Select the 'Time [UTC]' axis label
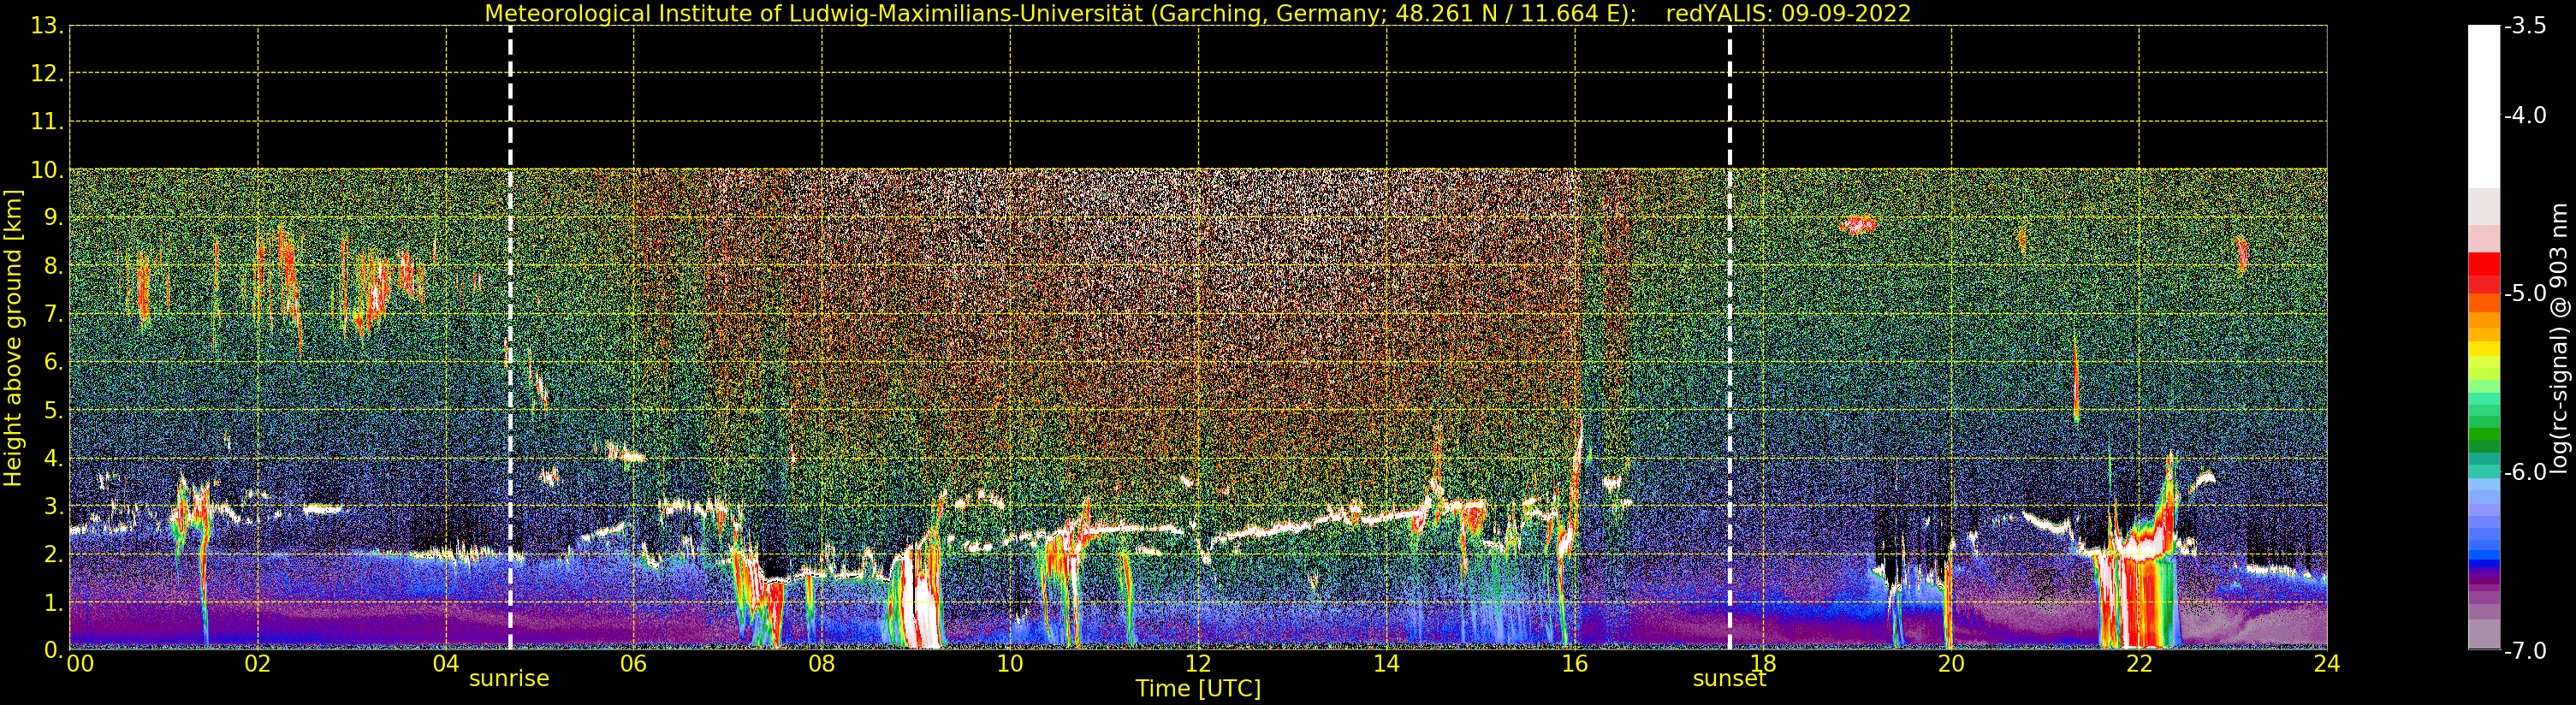Viewport: 2576px width, 705px height. [1198, 688]
